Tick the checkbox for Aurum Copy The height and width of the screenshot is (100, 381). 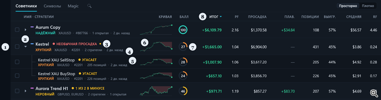[x=17, y=30]
